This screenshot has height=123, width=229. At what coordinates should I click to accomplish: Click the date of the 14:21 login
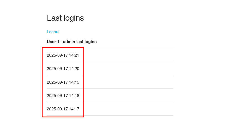click(57, 55)
